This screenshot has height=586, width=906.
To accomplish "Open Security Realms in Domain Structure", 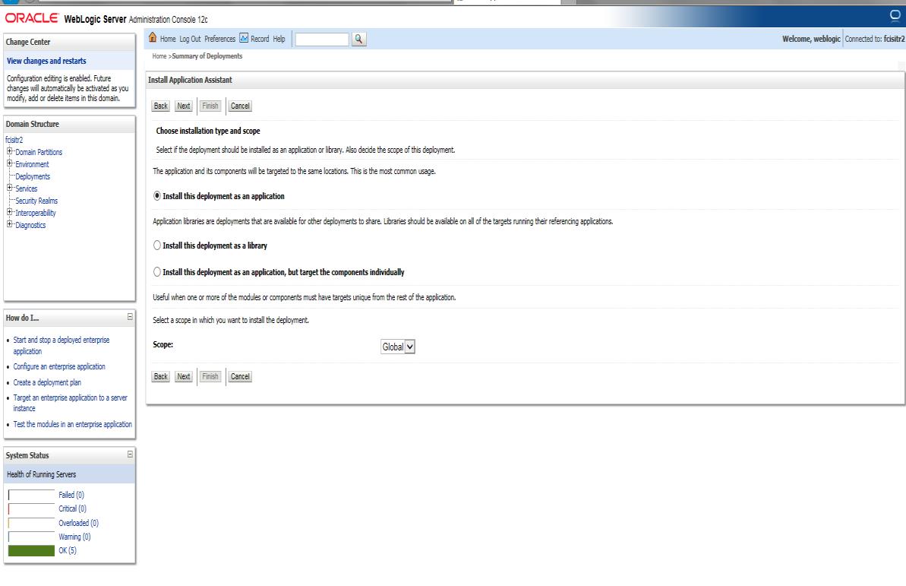I will [36, 201].
